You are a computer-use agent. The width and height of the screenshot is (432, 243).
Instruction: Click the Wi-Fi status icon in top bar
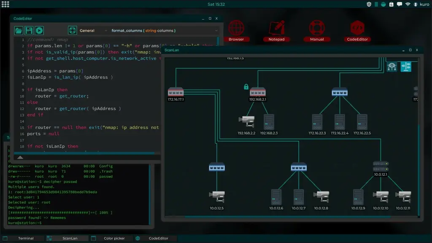(408, 4)
